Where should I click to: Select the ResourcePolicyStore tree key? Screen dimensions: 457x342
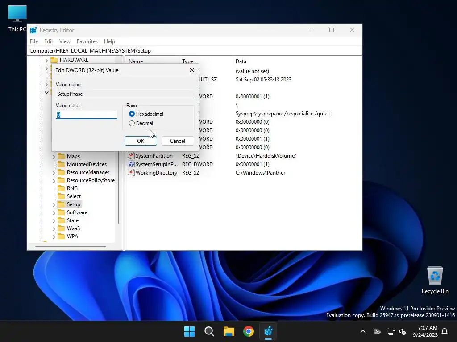coord(91,180)
